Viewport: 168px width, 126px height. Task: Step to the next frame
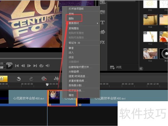(x=29, y=66)
